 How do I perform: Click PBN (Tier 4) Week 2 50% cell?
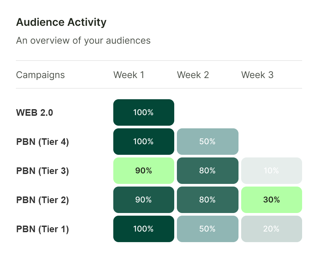click(207, 142)
